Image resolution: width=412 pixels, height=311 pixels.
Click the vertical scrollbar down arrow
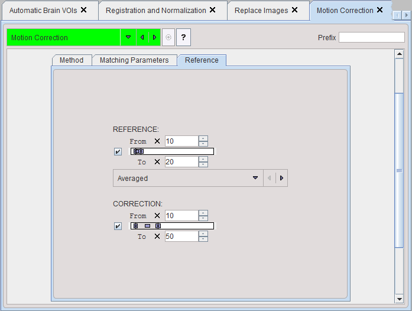(400, 299)
